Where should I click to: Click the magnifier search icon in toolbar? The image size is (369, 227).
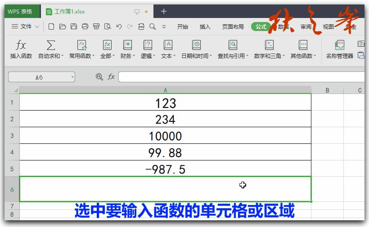pyautogui.click(x=153, y=27)
